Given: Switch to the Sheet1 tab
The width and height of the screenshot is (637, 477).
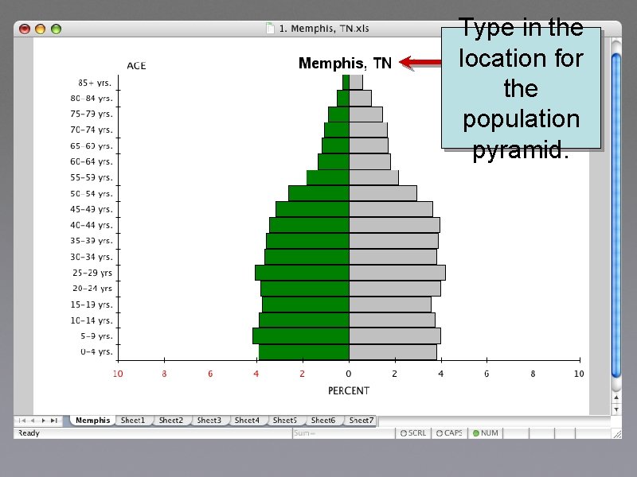Looking at the screenshot, I should [x=134, y=420].
